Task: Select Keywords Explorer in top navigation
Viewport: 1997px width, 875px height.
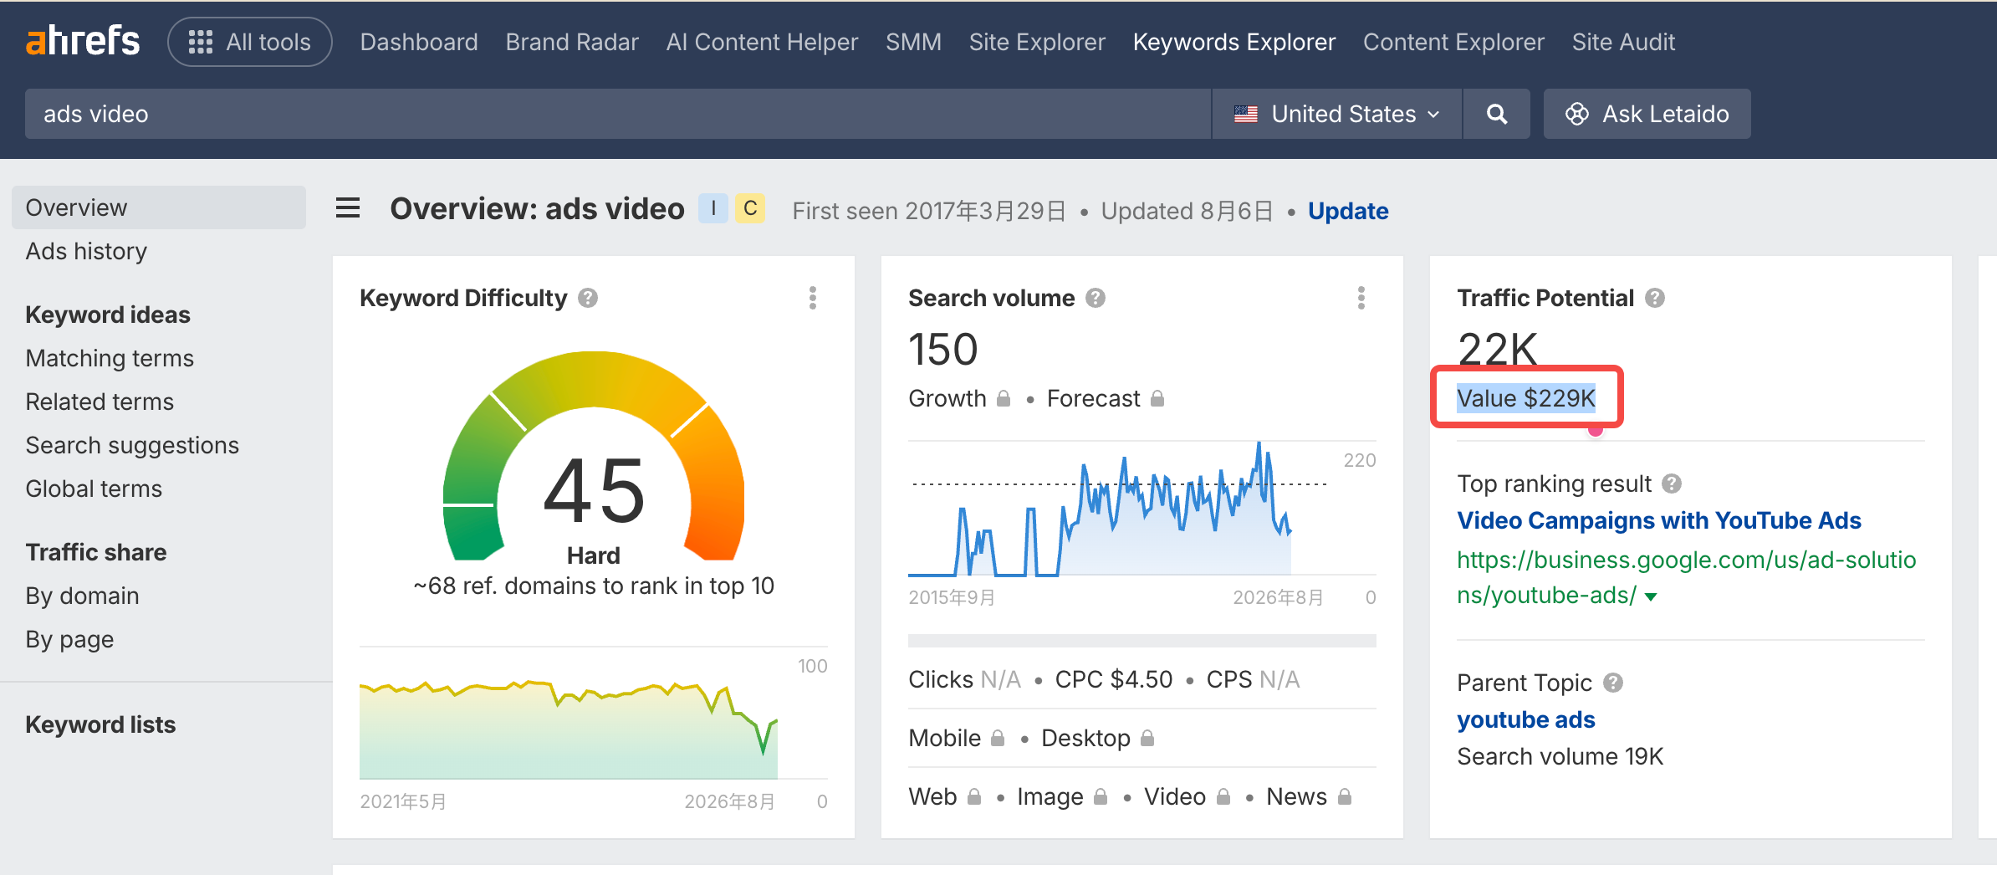Action: [1234, 42]
